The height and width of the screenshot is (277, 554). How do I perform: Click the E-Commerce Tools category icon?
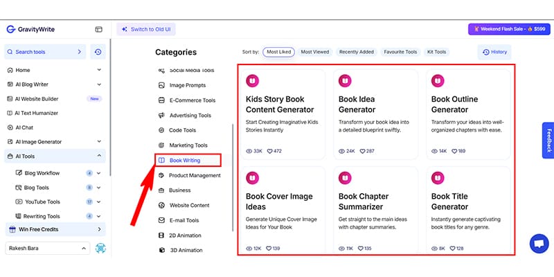coord(161,100)
